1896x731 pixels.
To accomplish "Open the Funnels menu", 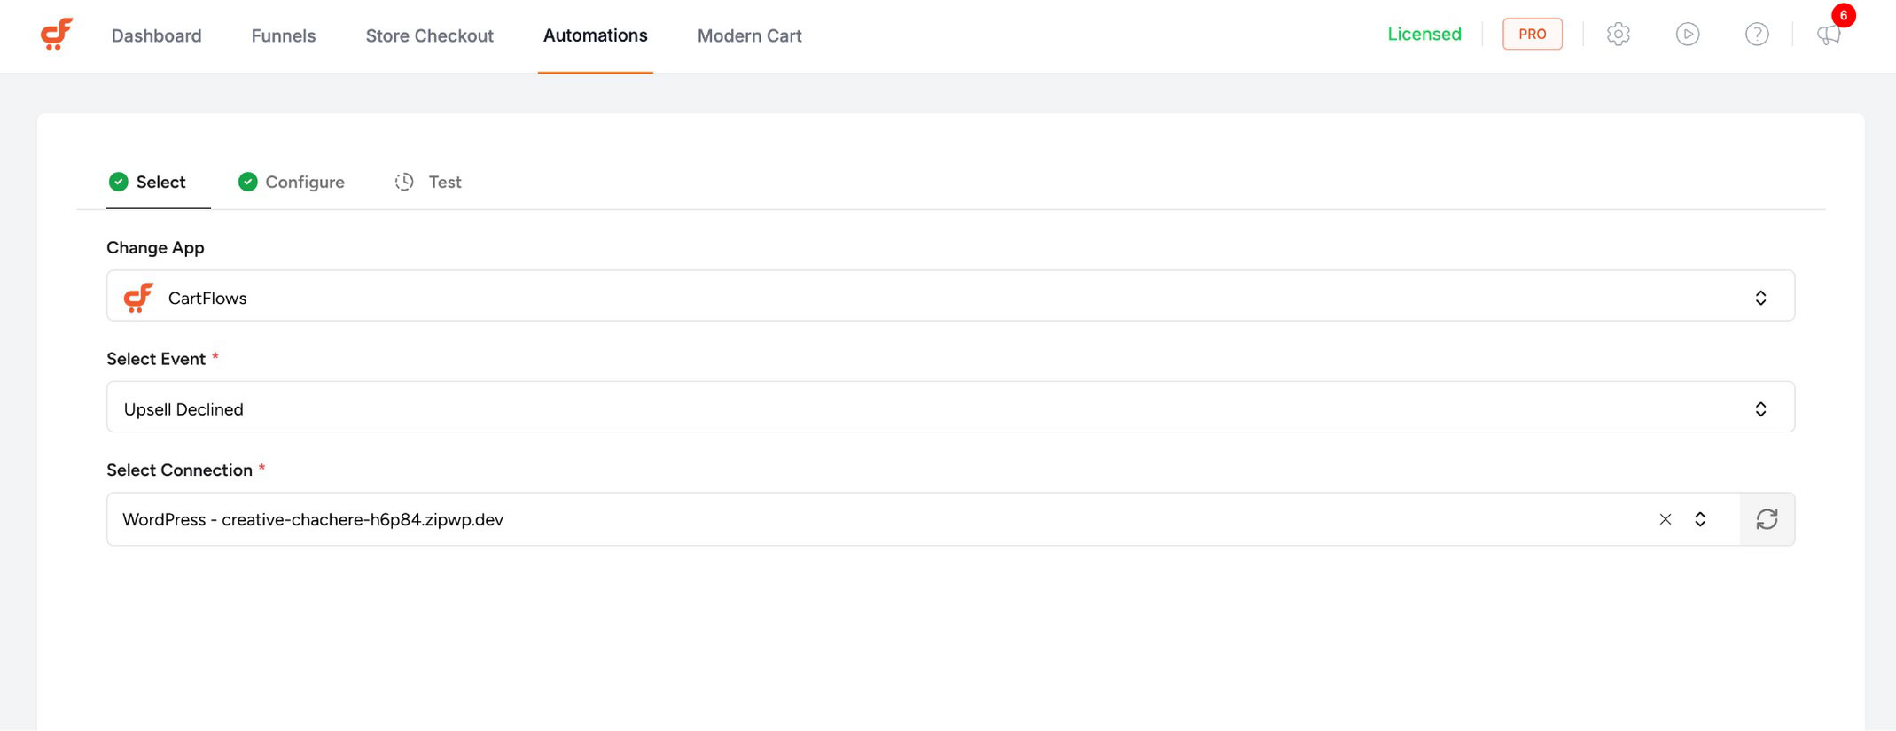I will tap(284, 35).
